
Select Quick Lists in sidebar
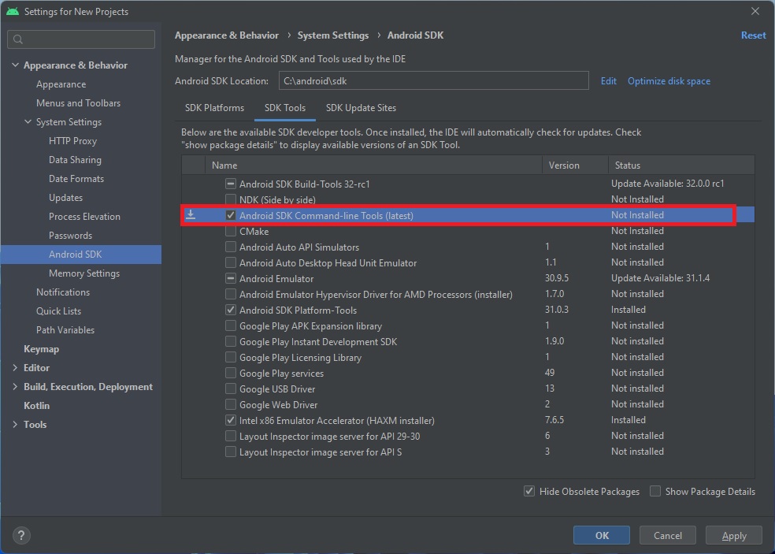(x=58, y=311)
